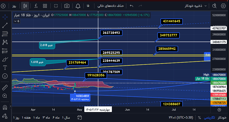This screenshot has height=122, width=229.
Task: Set range to ۱ ماه
Action: 37,118
